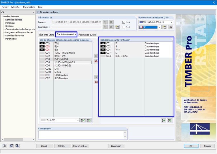This screenshot has height=154, width=217.
Task: Open the Détails... dialog
Action: click(62, 146)
